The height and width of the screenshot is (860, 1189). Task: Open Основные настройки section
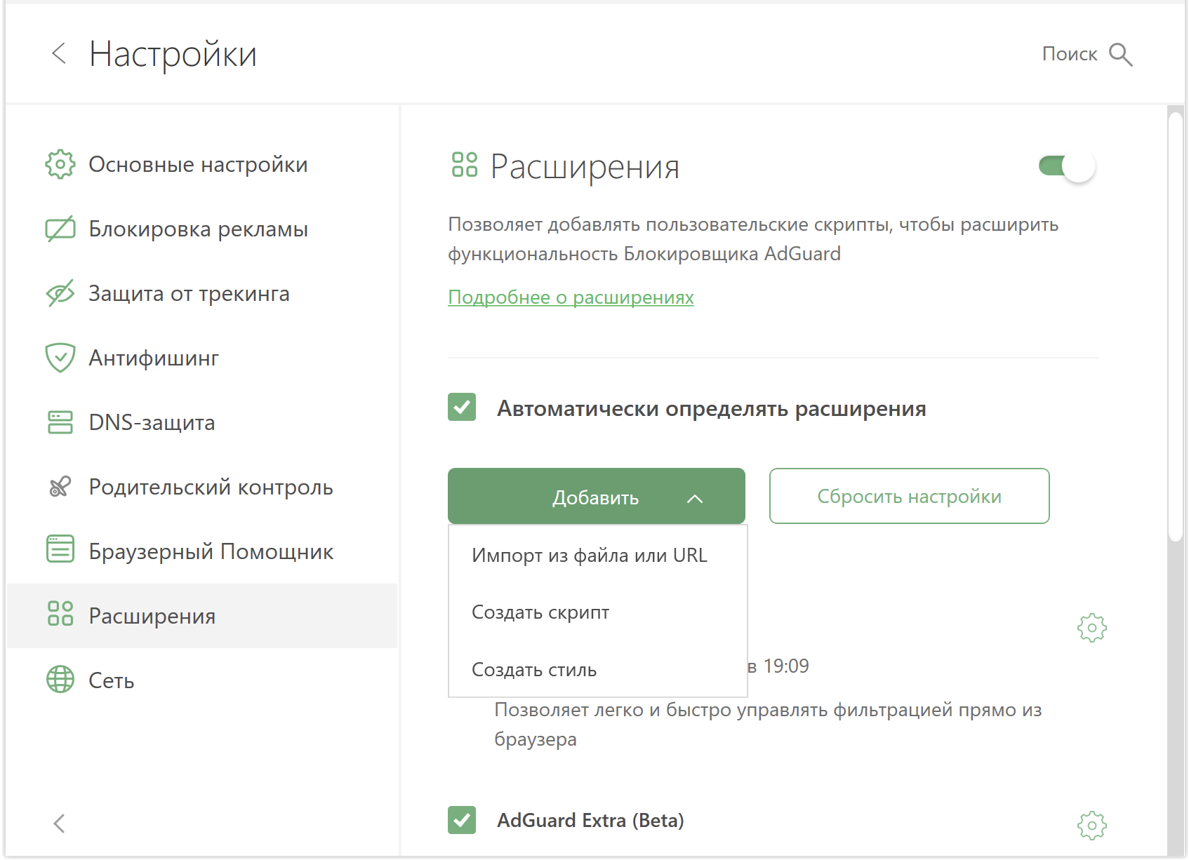click(x=202, y=164)
